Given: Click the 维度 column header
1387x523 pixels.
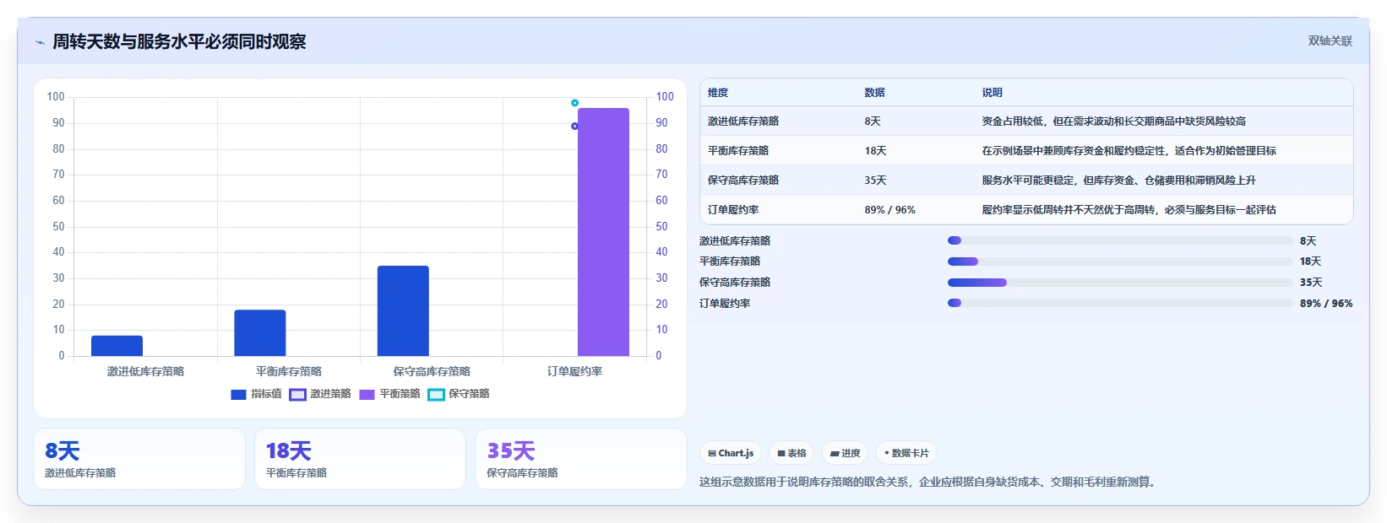Looking at the screenshot, I should tap(718, 93).
